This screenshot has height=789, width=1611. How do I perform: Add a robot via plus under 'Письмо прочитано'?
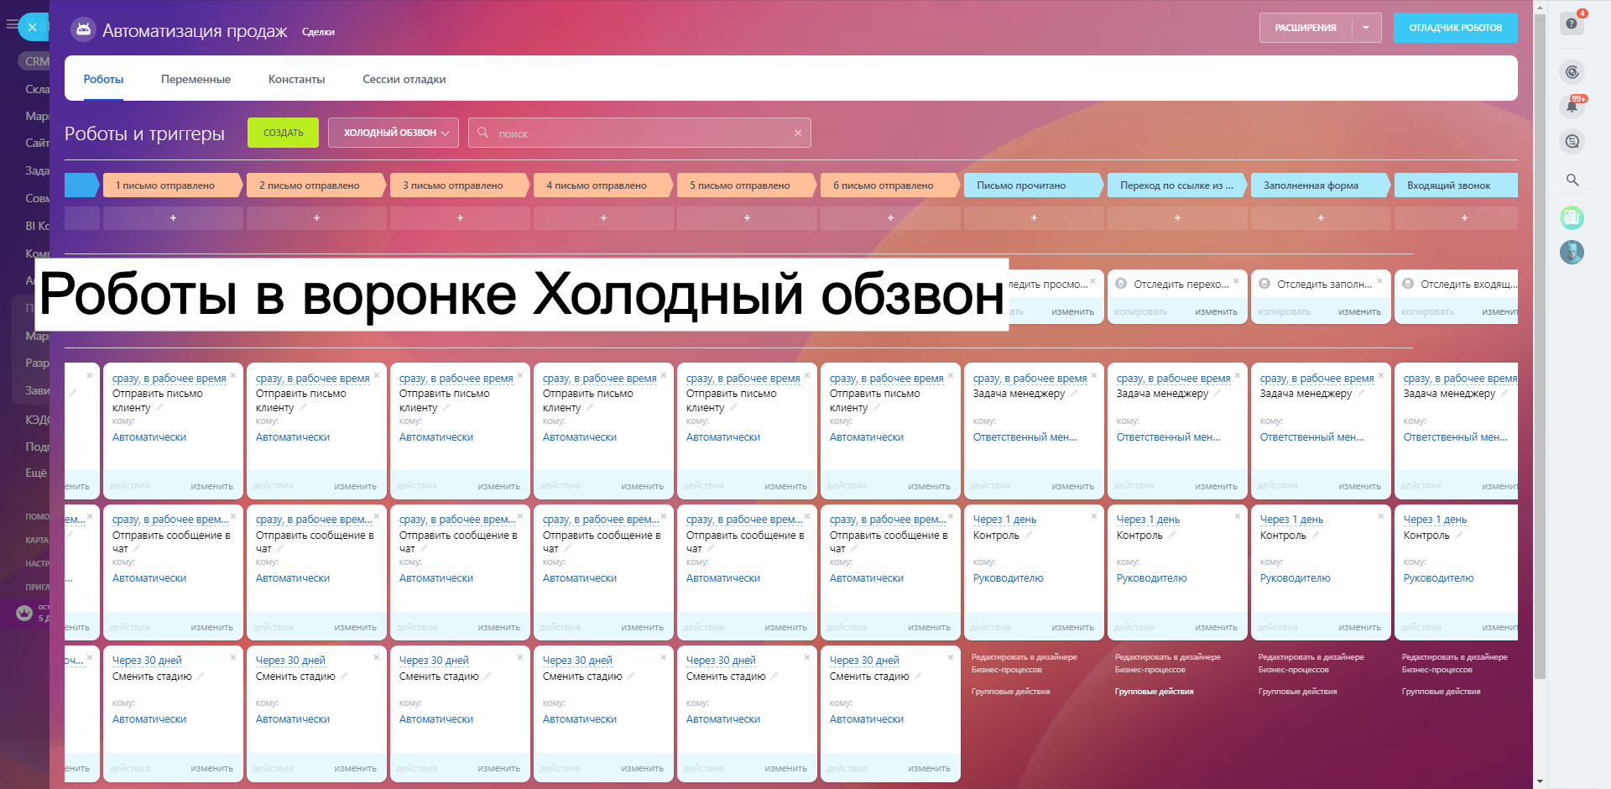[x=1034, y=218]
